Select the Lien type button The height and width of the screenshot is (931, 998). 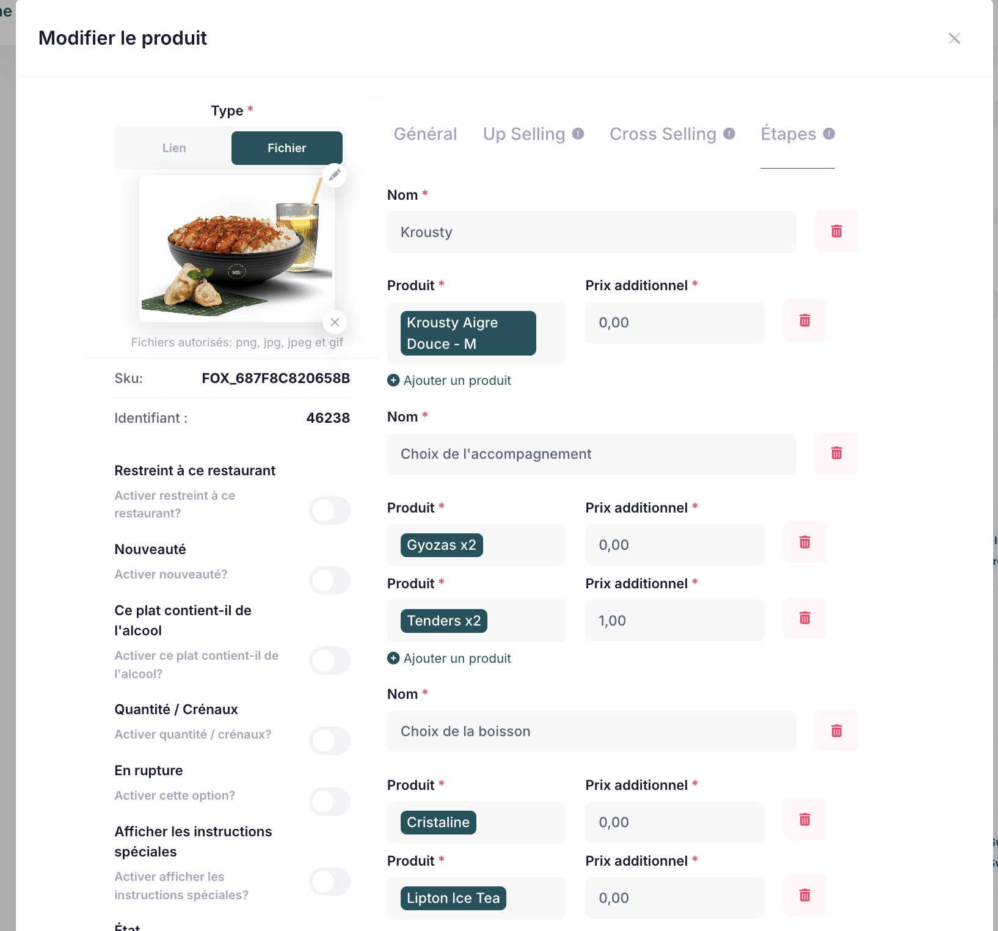click(174, 148)
